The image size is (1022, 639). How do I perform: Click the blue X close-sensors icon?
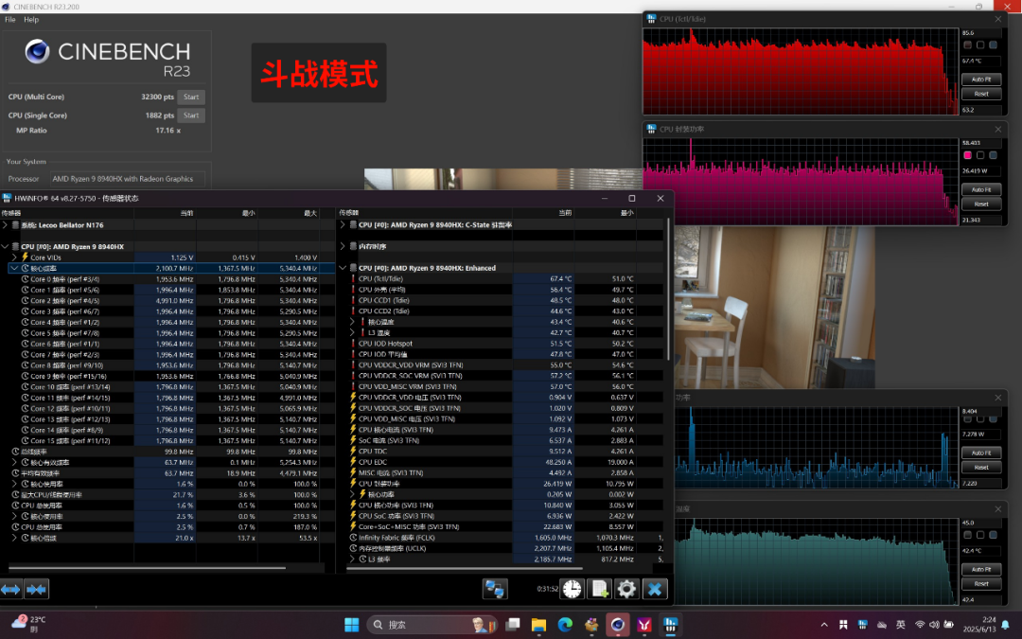pos(655,589)
